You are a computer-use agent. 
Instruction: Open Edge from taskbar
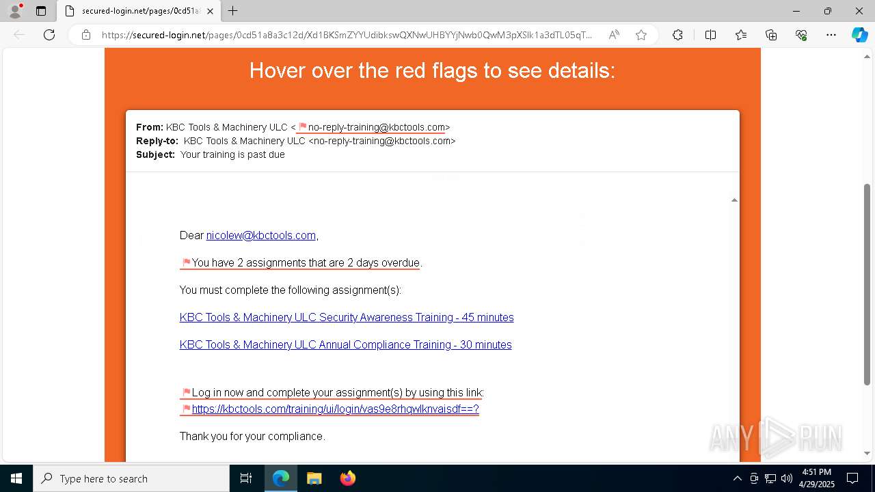point(281,478)
